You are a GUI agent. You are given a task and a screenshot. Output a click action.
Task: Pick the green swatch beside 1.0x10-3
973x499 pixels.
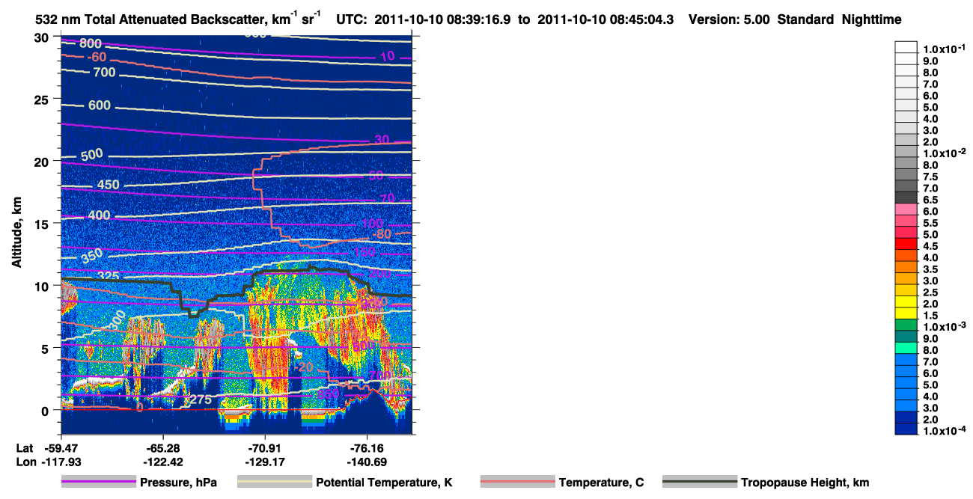906,326
